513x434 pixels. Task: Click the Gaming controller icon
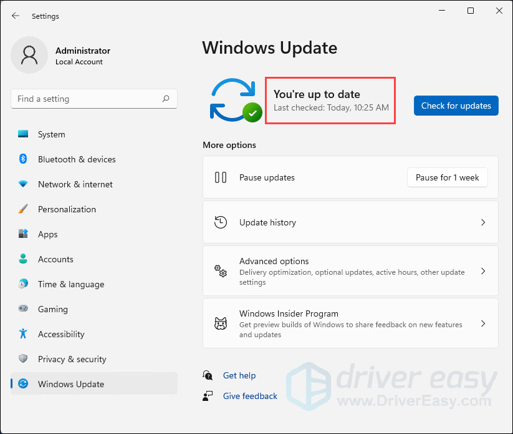pos(23,308)
